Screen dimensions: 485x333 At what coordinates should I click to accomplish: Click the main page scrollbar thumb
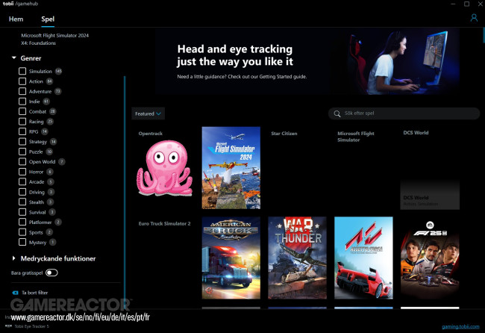(484, 36)
